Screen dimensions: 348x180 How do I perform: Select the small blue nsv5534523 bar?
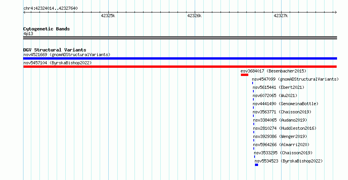point(257,165)
